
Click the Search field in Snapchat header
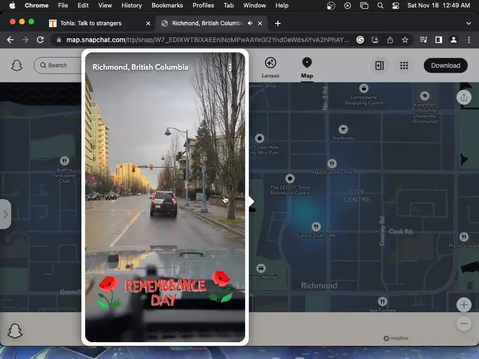58,65
